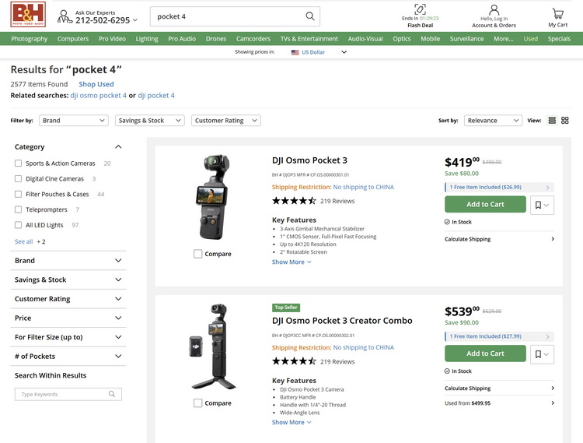Open the Savings & Stock top dropdown
Image resolution: width=583 pixels, height=443 pixels.
click(x=150, y=120)
